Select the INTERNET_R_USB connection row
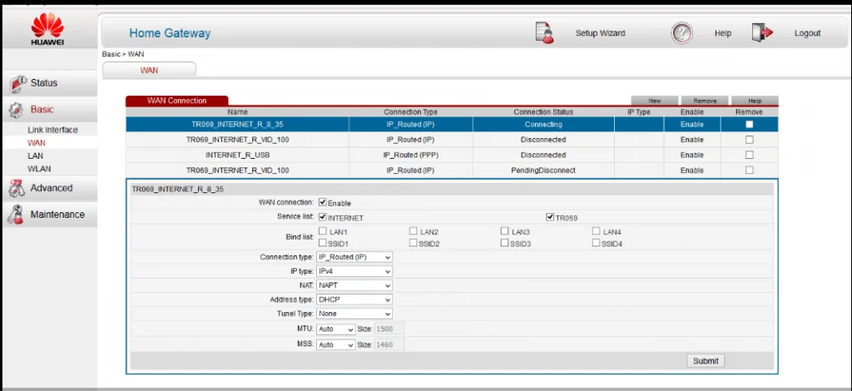The image size is (852, 391). point(237,155)
